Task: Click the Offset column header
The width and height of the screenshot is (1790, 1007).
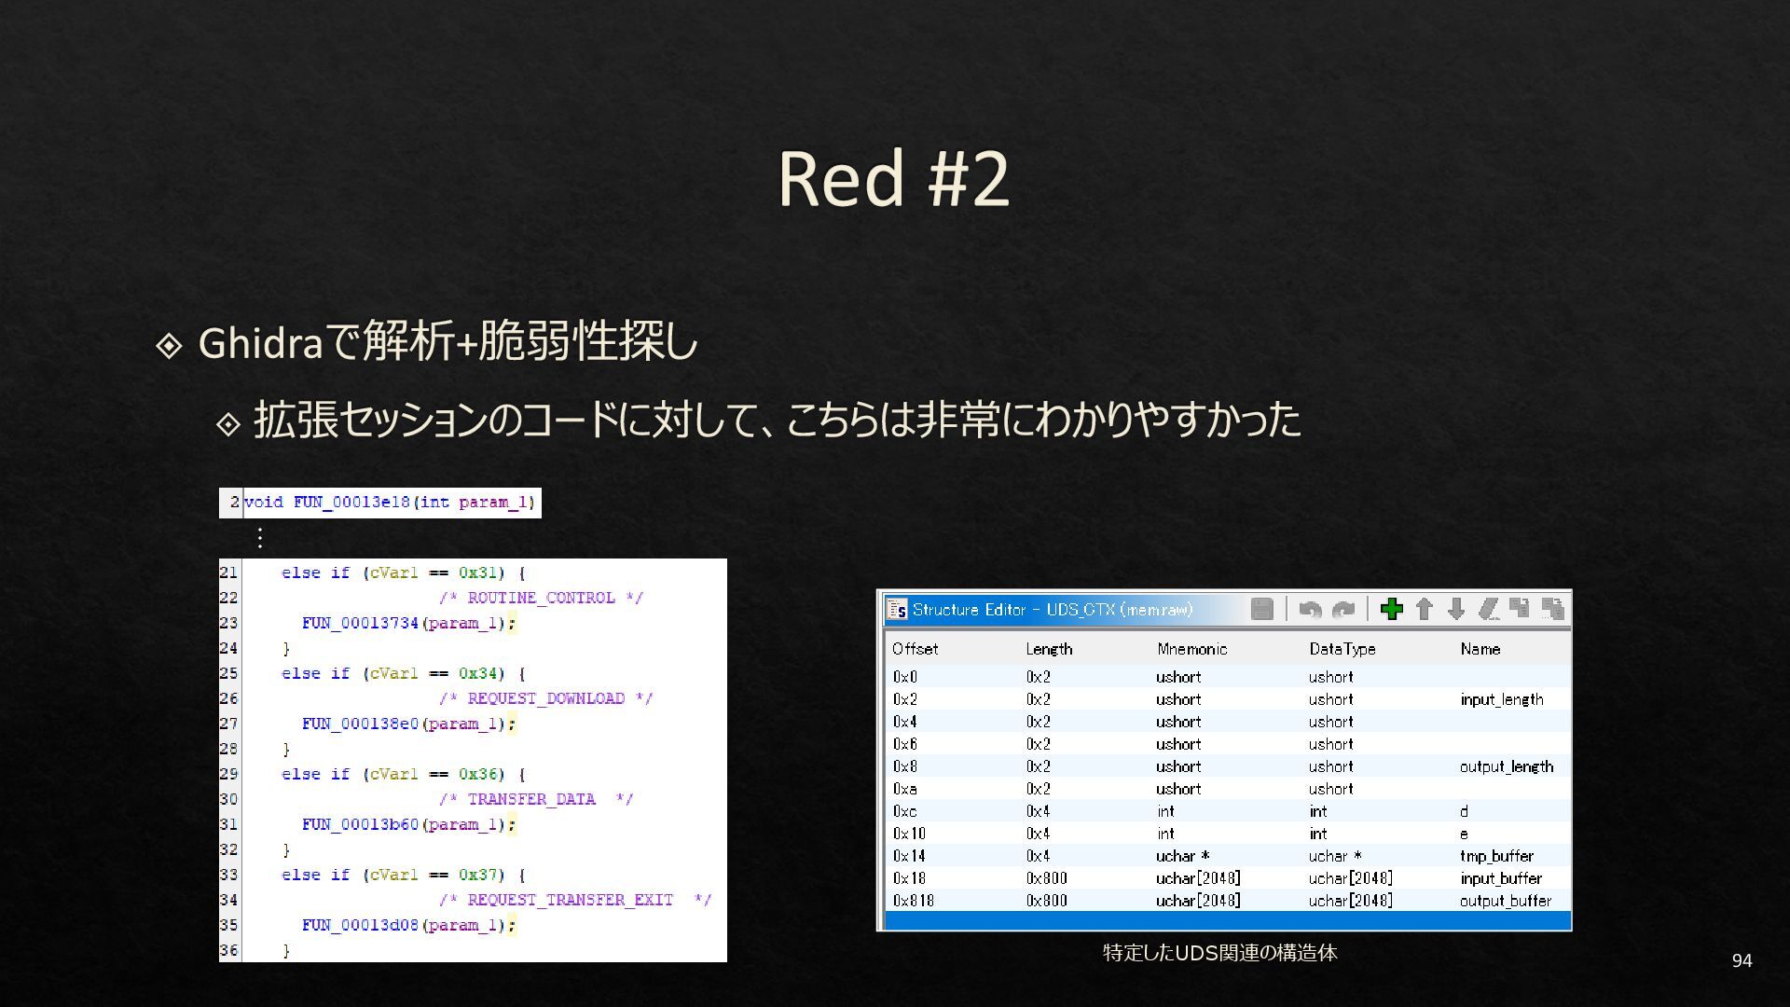Action: (915, 649)
